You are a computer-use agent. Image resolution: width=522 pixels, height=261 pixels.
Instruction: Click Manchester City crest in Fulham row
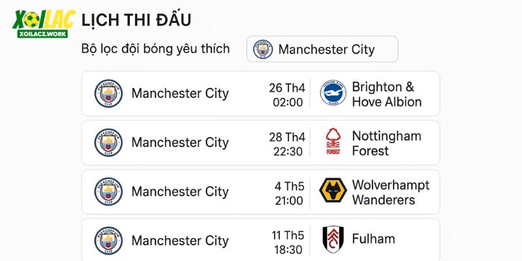[x=108, y=241]
